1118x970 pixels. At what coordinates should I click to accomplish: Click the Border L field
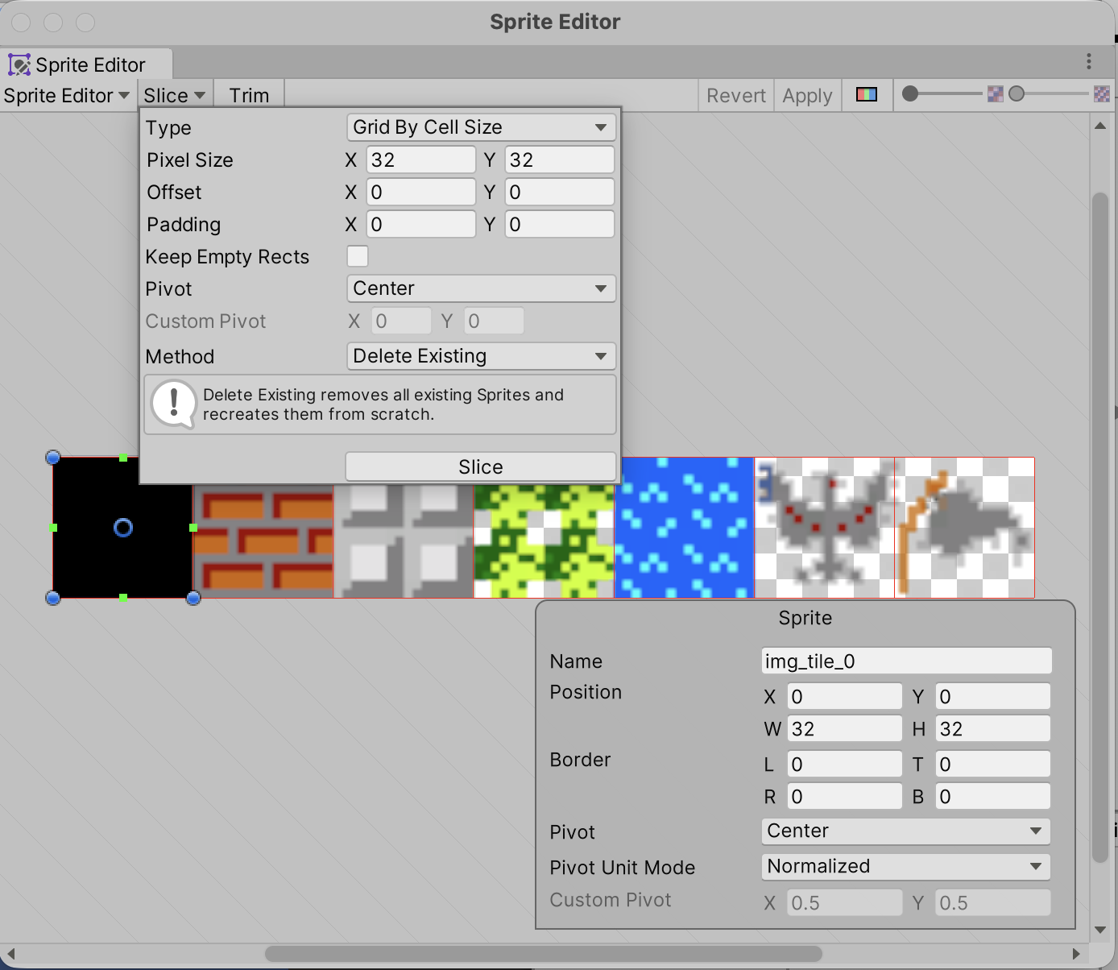844,764
